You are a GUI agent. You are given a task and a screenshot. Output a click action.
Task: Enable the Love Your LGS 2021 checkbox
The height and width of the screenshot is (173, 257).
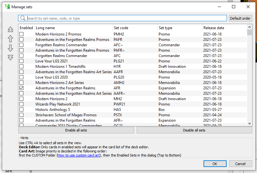click(21, 61)
